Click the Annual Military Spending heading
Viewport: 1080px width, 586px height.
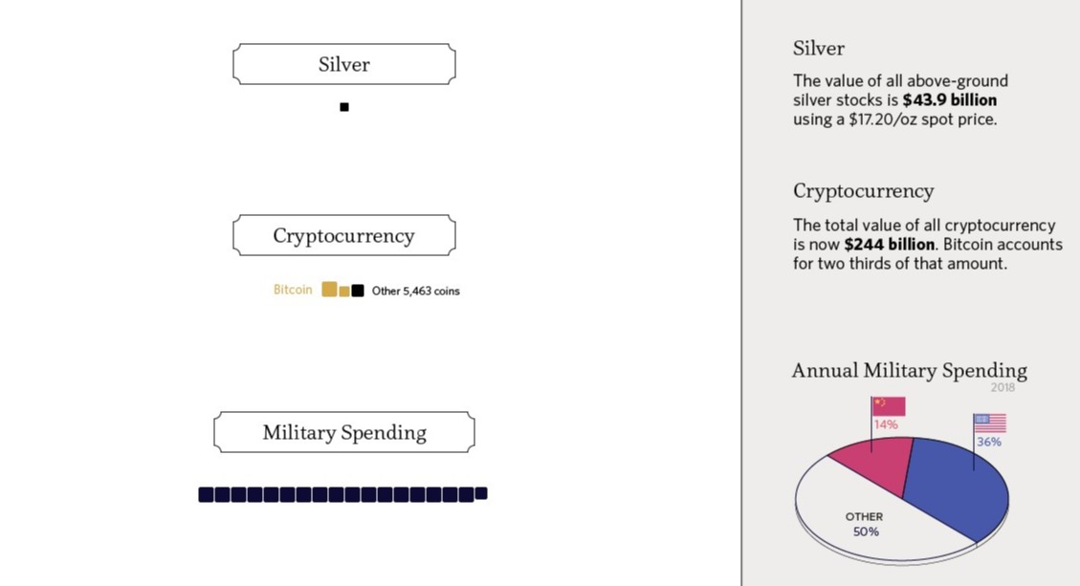909,371
